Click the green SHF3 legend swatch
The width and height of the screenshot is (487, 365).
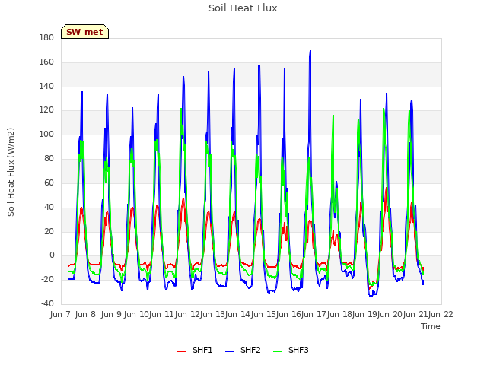pyautogui.click(x=277, y=351)
